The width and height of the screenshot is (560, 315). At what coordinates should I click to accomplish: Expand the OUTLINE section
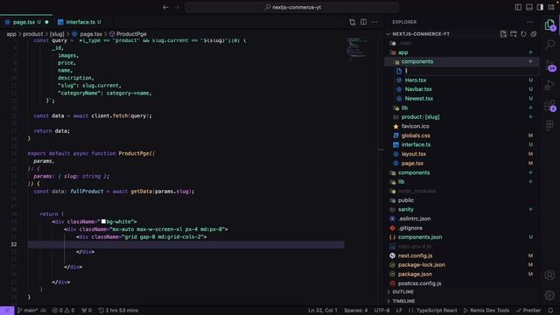point(402,291)
